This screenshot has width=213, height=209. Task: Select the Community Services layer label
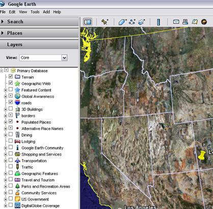[39, 193]
